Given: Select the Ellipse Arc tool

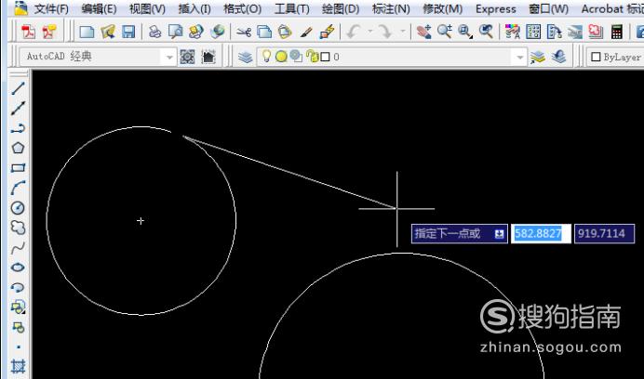Looking at the screenshot, I should click(18, 287).
